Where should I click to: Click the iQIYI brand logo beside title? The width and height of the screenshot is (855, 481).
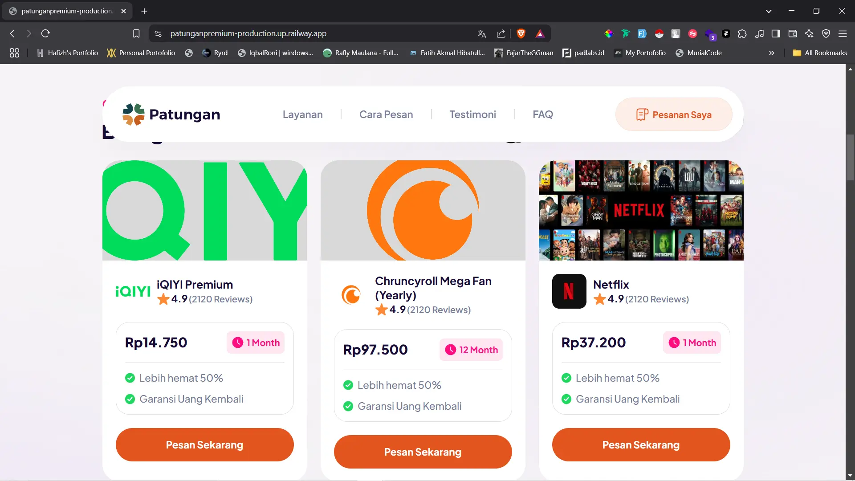[133, 291]
